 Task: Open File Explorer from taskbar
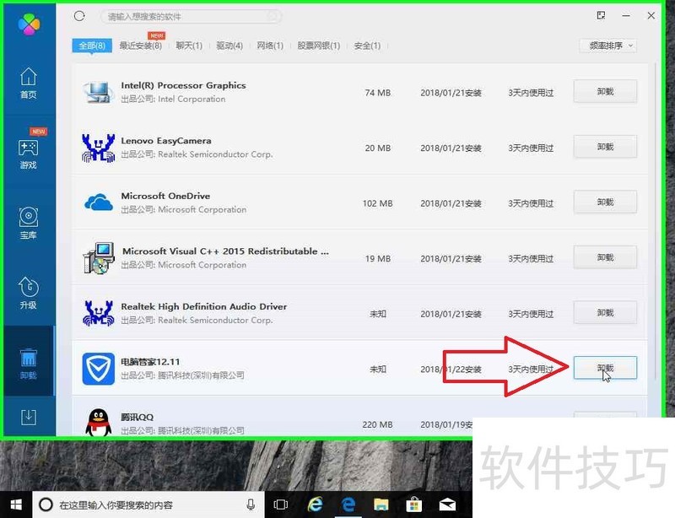[381, 505]
